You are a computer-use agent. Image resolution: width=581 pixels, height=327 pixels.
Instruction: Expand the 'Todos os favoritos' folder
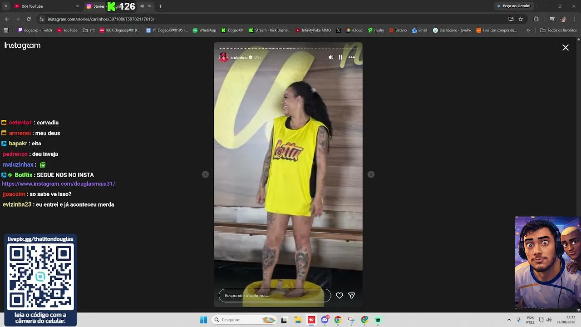[558, 30]
